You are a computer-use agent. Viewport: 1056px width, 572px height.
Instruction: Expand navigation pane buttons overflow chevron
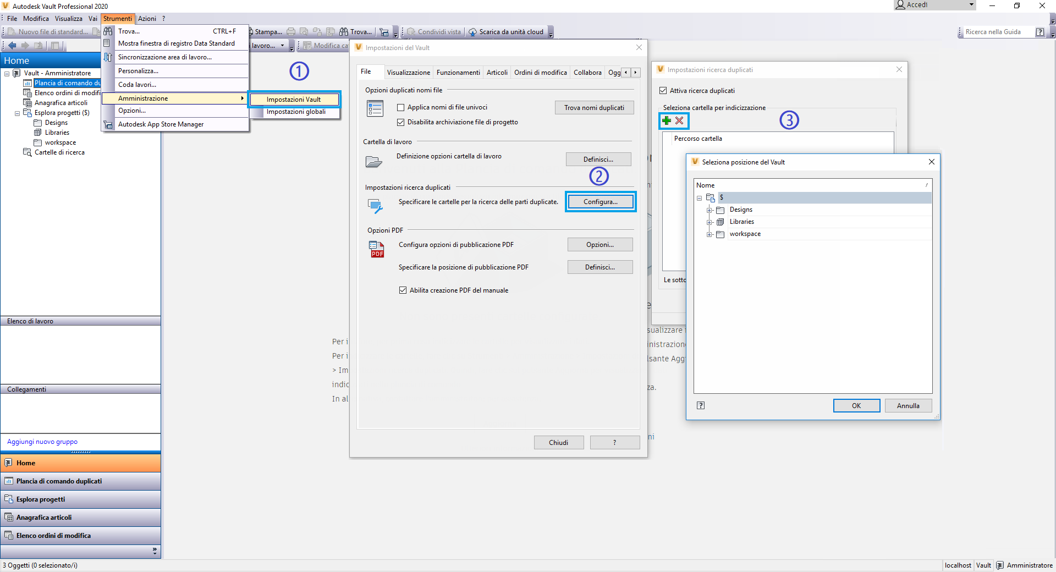[x=155, y=551]
